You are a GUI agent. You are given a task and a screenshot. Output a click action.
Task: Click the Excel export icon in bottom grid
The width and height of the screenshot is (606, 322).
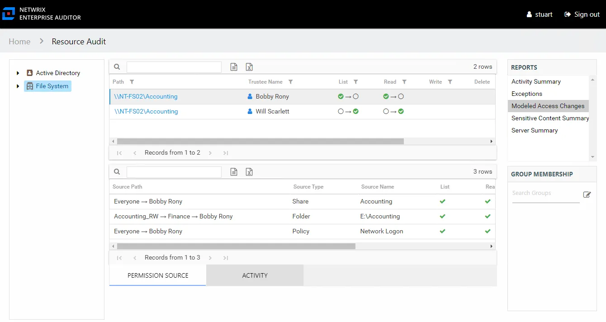(x=249, y=172)
